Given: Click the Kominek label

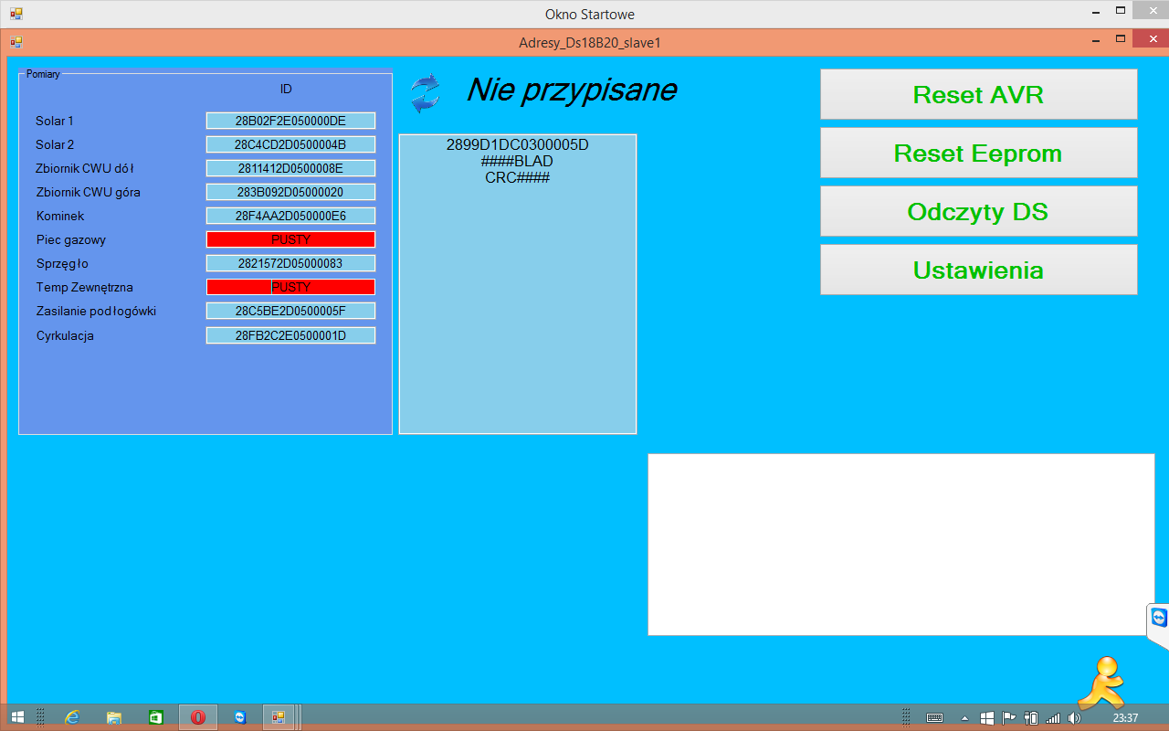Looking at the screenshot, I should point(60,216).
